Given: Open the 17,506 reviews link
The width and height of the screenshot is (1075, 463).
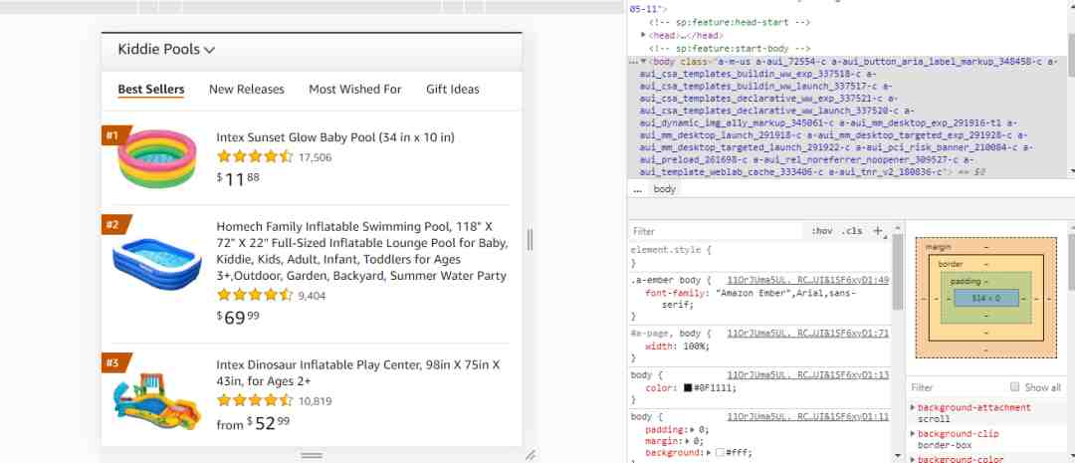Looking at the screenshot, I should [315, 157].
